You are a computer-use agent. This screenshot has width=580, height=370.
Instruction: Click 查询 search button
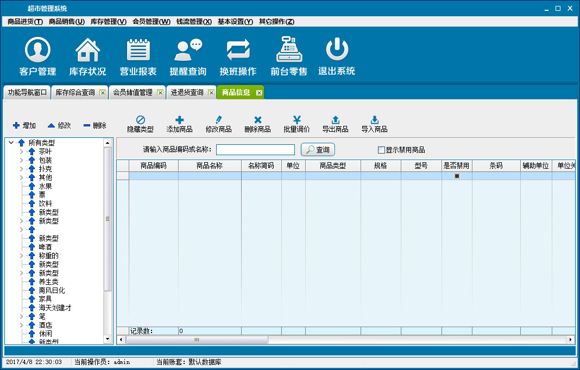318,150
